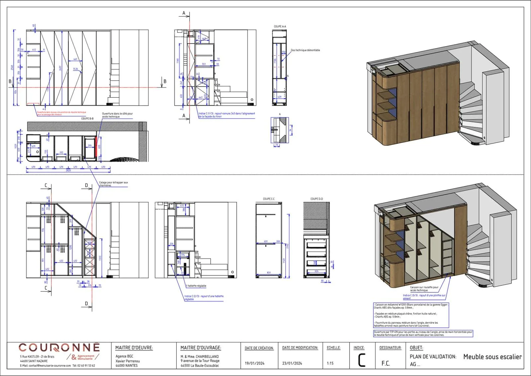Screen dimensions: 531x376
Task: Click the "9 avenue de la Tour Rouge" address
Action: [x=200, y=361]
